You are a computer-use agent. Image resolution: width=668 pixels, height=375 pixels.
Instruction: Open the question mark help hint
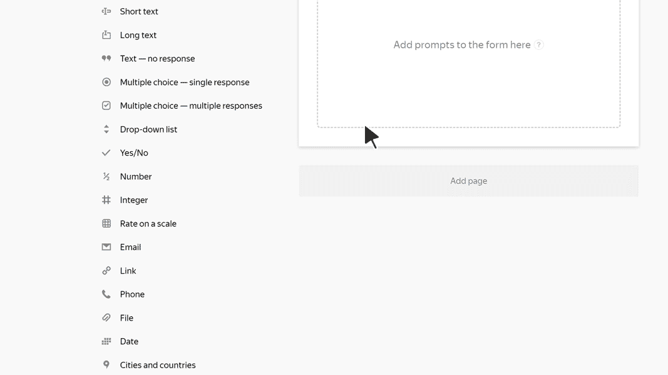[539, 44]
